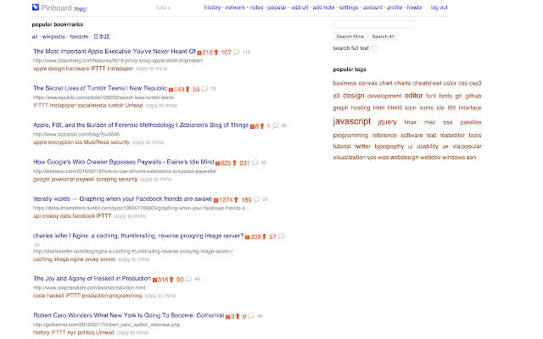This screenshot has width=543, height=339.
Task: Click the comment bubble for Haskell in Production bookmark
Action: click(188, 279)
